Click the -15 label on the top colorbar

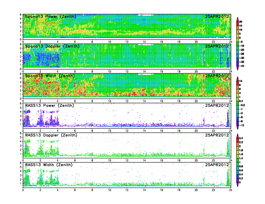point(242,46)
